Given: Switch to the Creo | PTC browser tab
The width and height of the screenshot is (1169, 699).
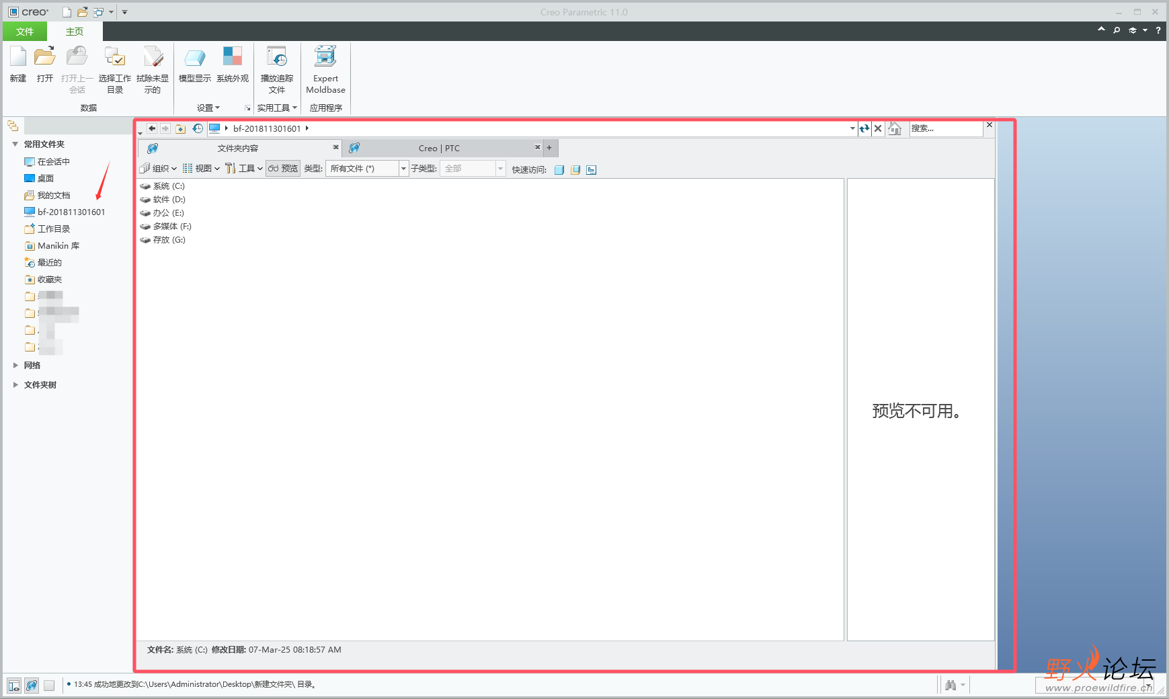Looking at the screenshot, I should click(440, 148).
